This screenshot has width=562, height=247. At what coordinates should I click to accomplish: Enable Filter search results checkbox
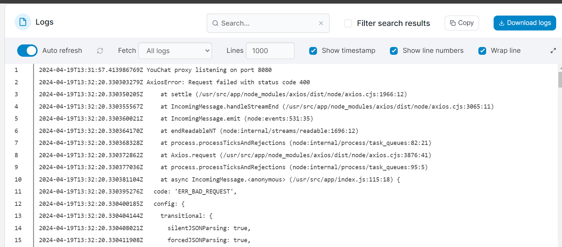[x=348, y=23]
